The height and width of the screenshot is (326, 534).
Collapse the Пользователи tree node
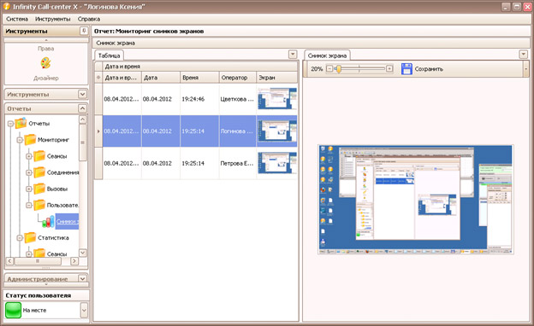pyautogui.click(x=29, y=205)
